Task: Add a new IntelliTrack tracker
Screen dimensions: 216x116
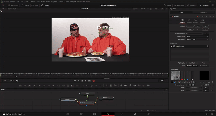Action: tap(192, 63)
